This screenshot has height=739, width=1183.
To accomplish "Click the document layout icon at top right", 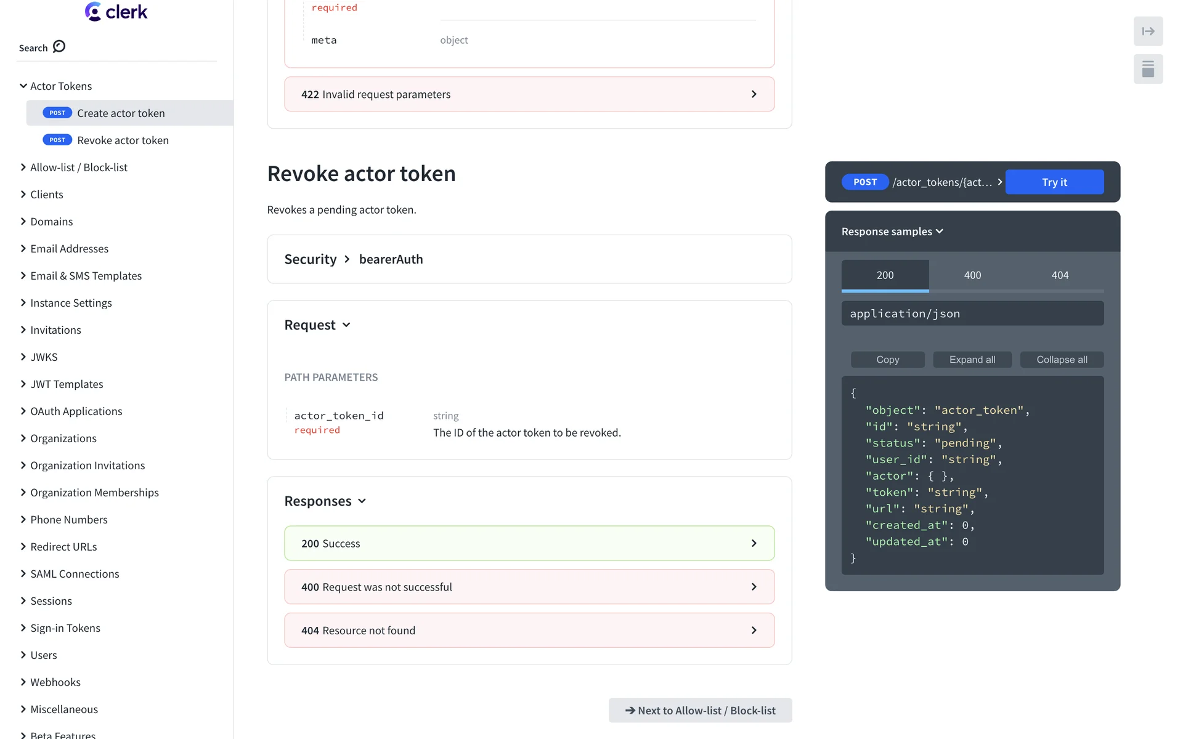I will [x=1148, y=69].
